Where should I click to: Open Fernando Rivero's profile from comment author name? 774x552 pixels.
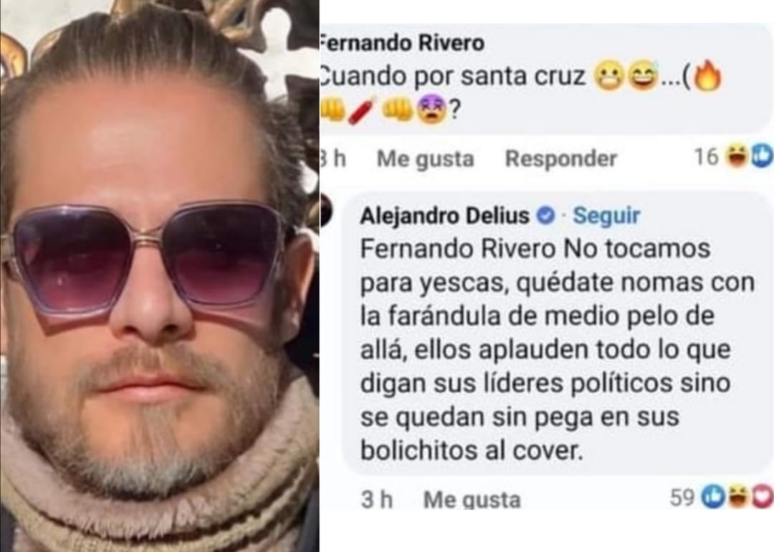pos(402,44)
